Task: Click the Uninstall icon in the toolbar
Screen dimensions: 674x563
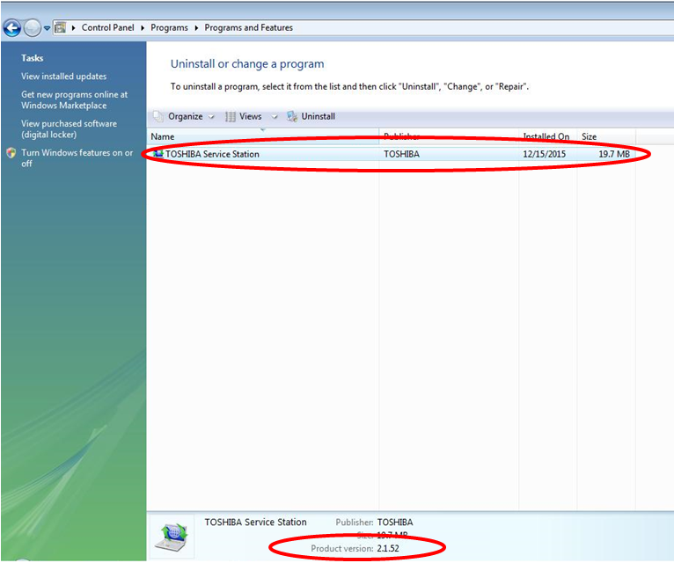Action: click(x=292, y=117)
